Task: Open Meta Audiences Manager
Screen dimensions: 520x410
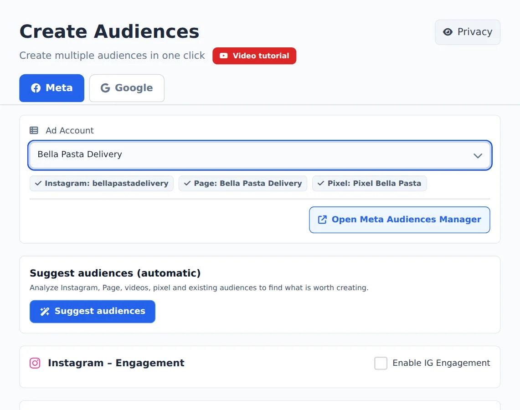Action: [400, 220]
